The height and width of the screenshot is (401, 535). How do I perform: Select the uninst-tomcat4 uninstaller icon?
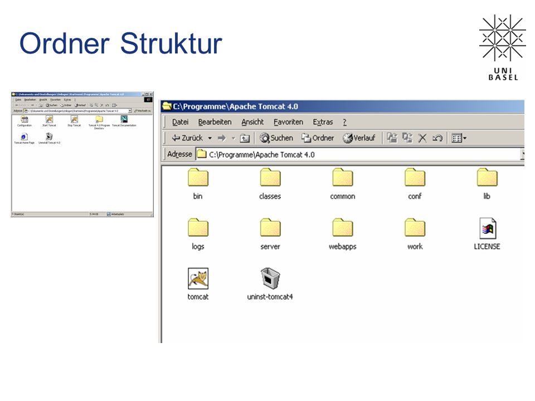point(270,278)
